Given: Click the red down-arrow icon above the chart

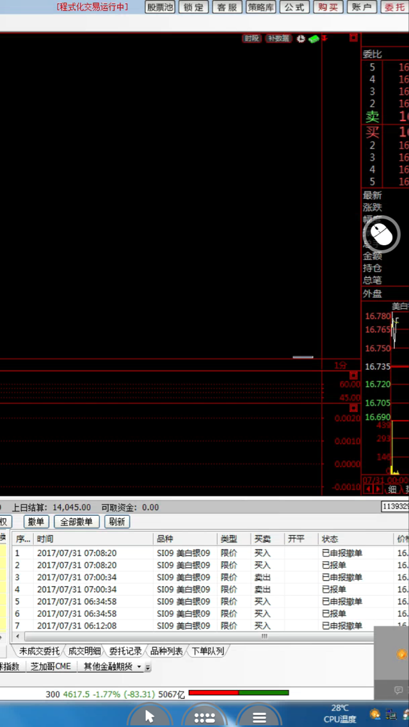Looking at the screenshot, I should pyautogui.click(x=325, y=38).
